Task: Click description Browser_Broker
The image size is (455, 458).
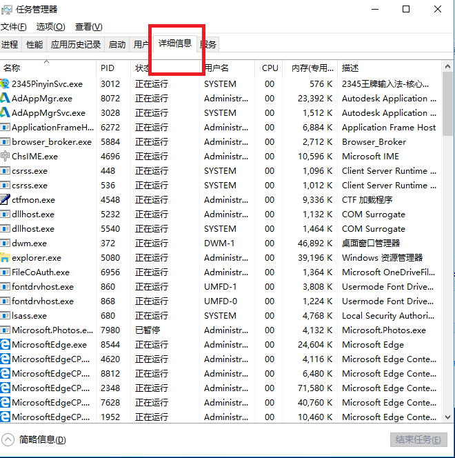Action: [x=374, y=142]
